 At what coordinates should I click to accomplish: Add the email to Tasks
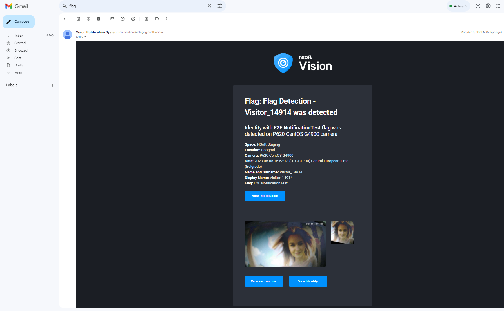(x=133, y=19)
